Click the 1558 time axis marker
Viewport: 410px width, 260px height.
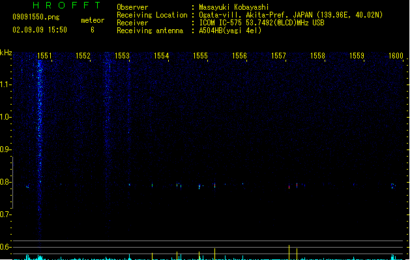(x=317, y=56)
